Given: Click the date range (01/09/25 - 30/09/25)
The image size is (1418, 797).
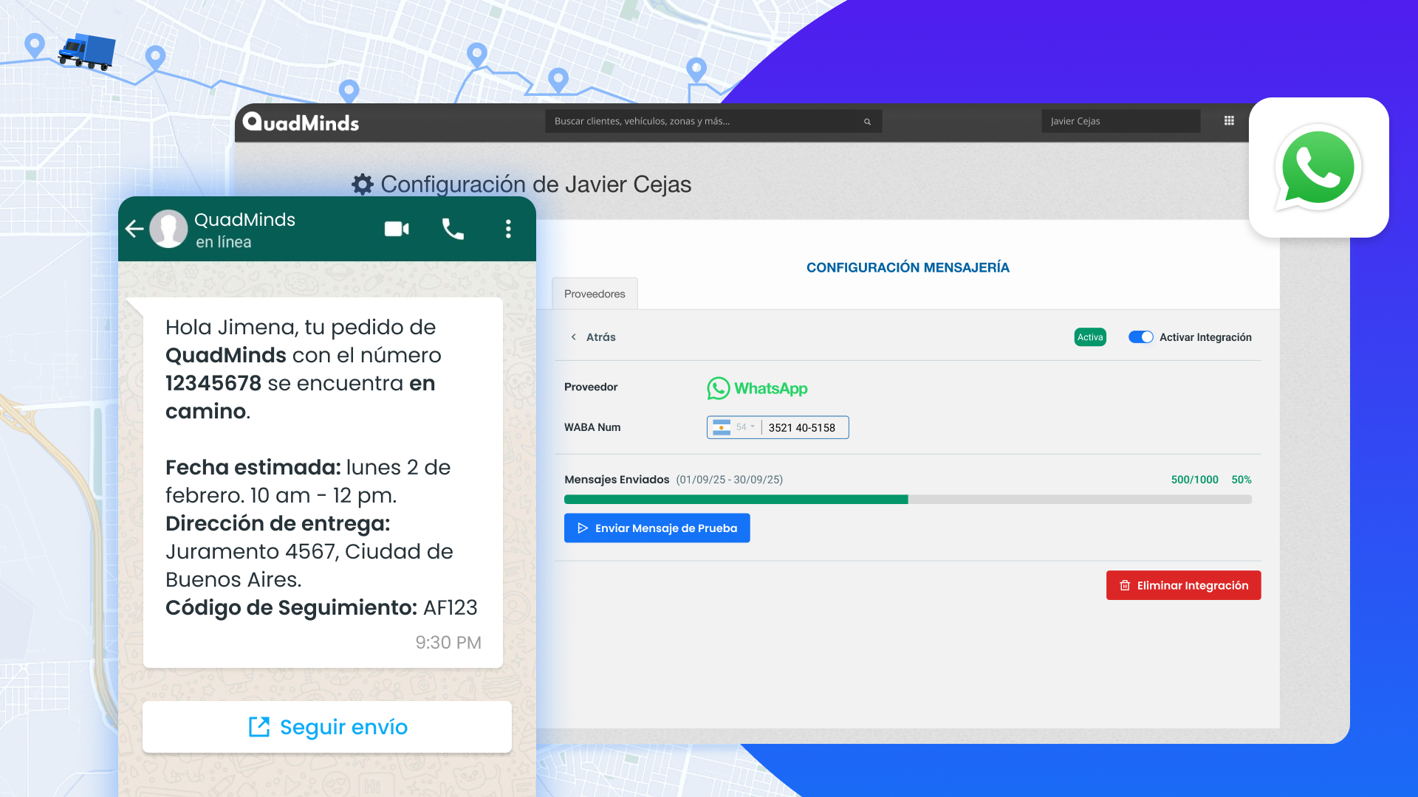Looking at the screenshot, I should pyautogui.click(x=730, y=480).
